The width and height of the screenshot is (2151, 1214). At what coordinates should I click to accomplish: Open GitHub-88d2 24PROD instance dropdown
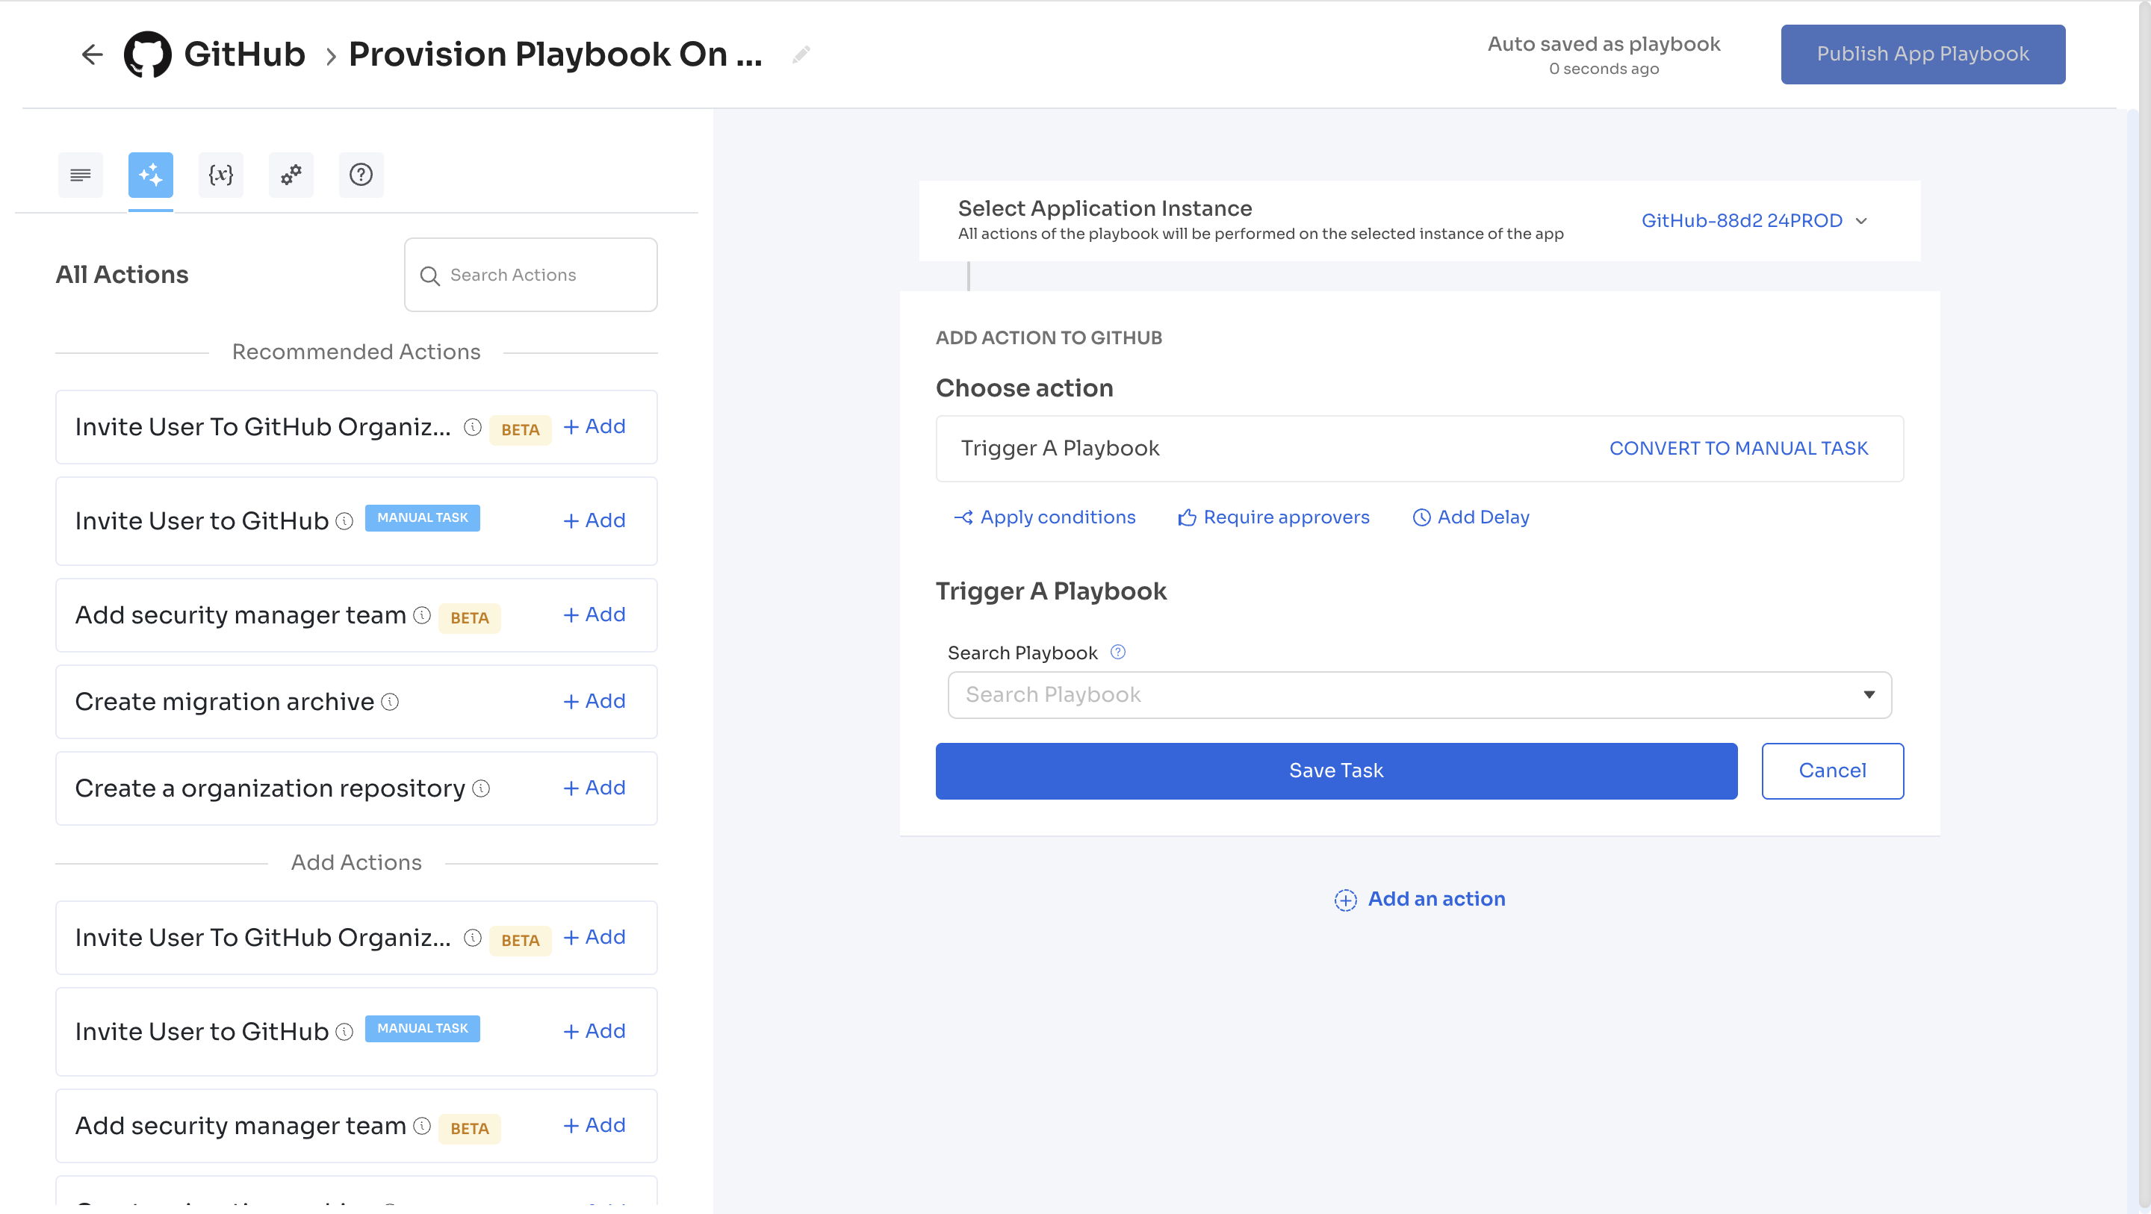(x=1754, y=221)
